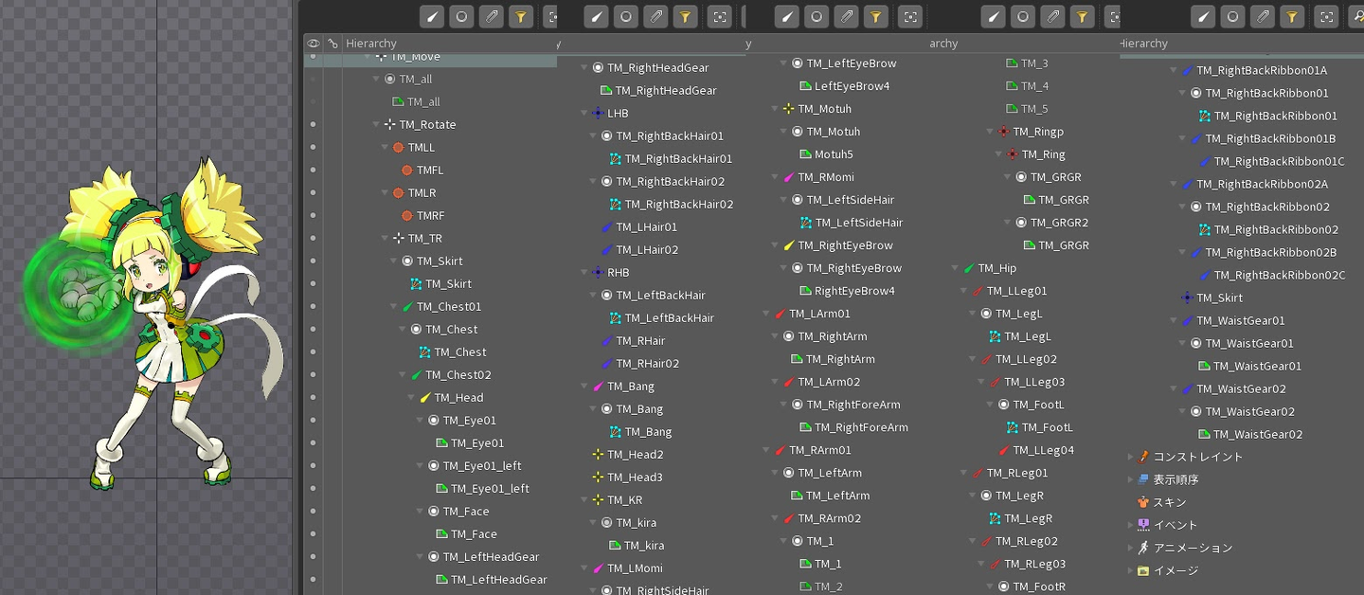Click the 表示順序 draw order icon
Viewport: 1364px width, 595px height.
coord(1143,479)
